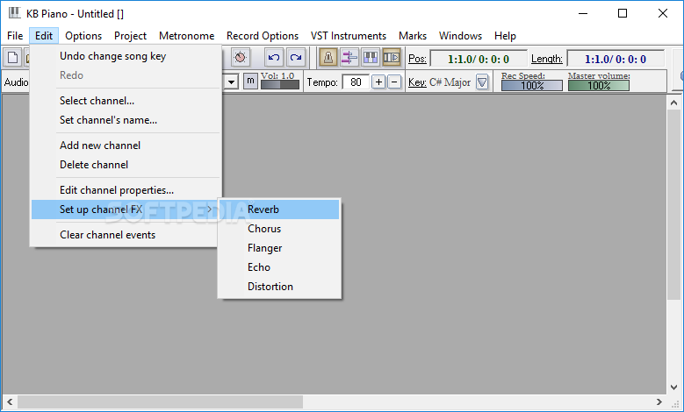This screenshot has width=684, height=412.
Task: Select Reverb channel effect
Action: pos(279,210)
